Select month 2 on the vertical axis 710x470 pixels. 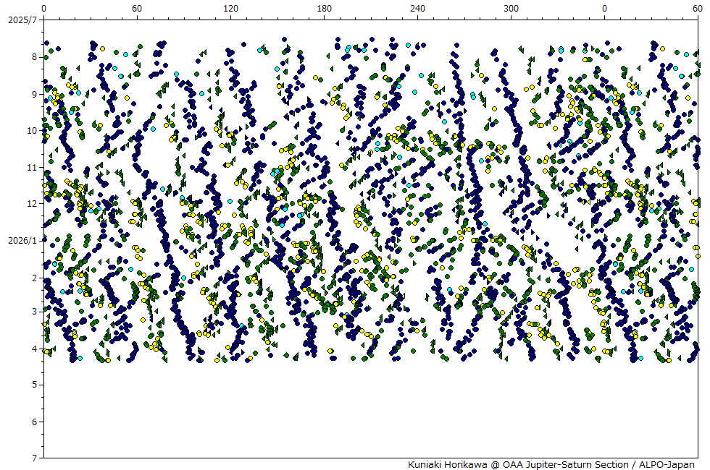tap(33, 278)
